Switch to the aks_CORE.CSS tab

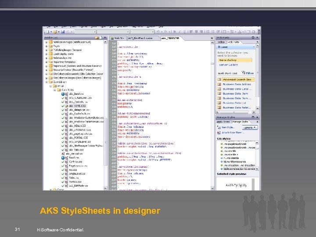pos(171,38)
